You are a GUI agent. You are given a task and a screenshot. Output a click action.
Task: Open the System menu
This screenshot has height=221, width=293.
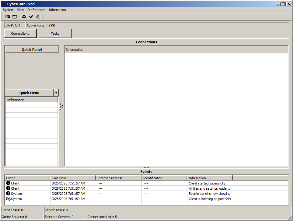click(x=8, y=10)
